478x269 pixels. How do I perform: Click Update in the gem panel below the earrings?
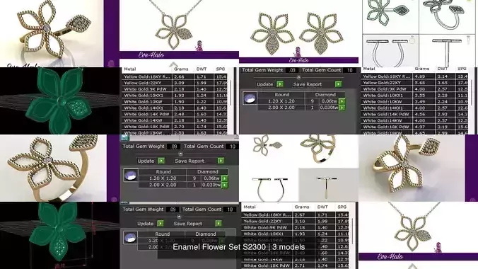pos(264,84)
